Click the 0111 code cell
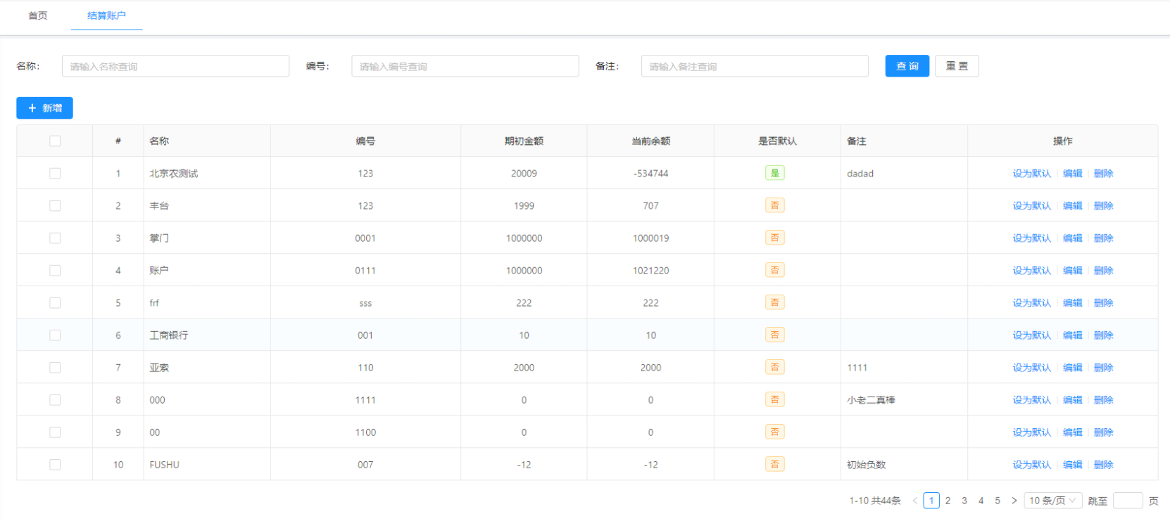The width and height of the screenshot is (1170, 521). (x=365, y=271)
